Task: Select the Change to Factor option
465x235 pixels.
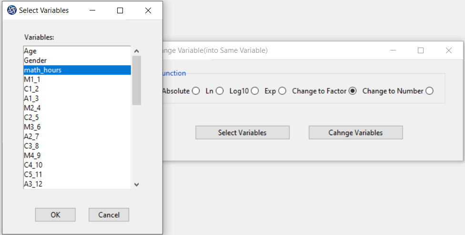Action: point(353,91)
